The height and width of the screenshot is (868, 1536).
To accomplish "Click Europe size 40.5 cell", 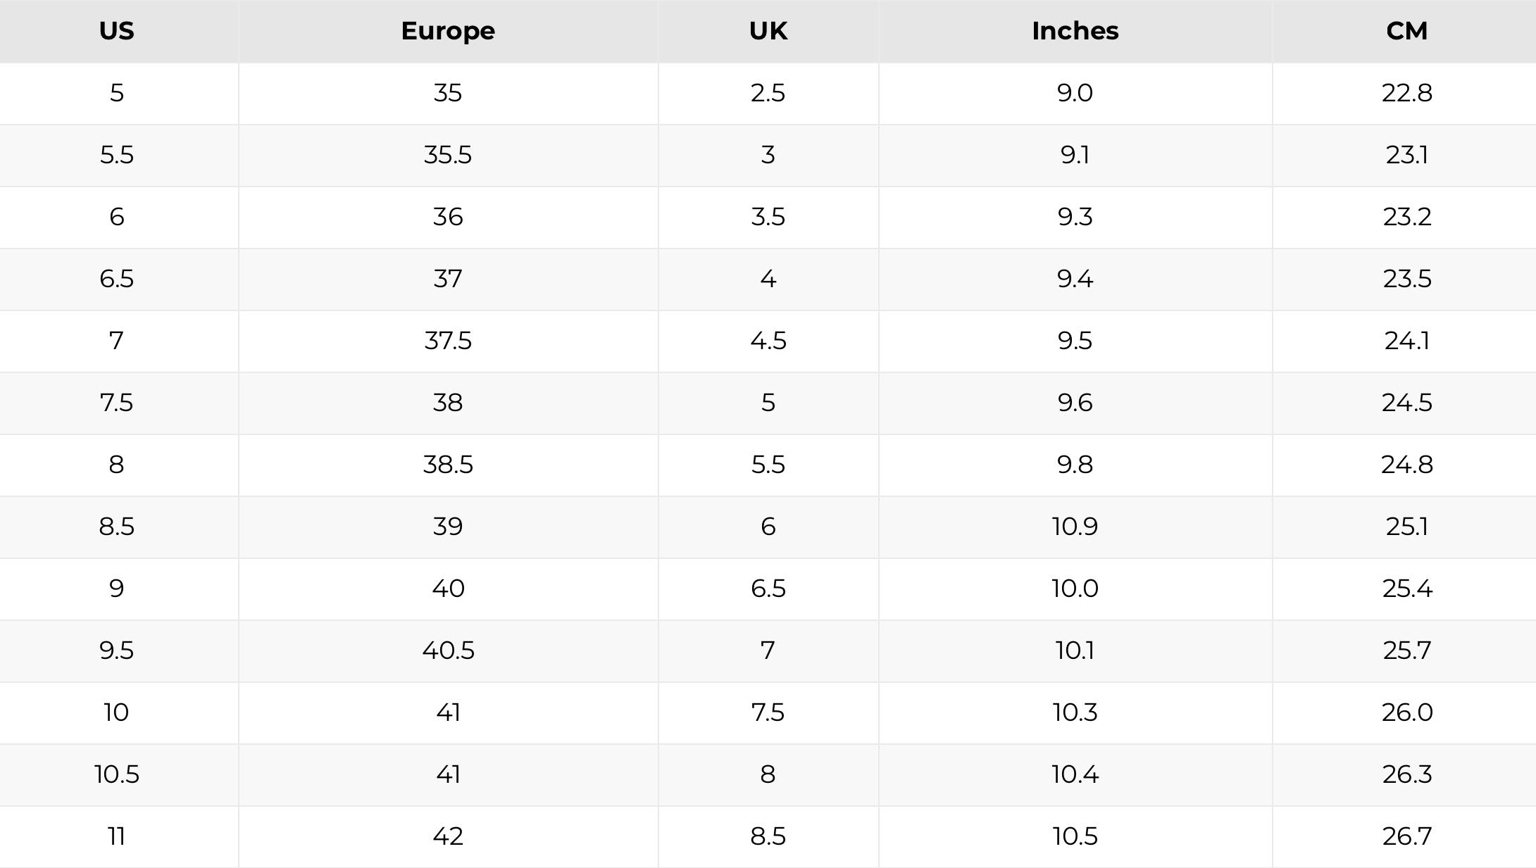I will [448, 650].
